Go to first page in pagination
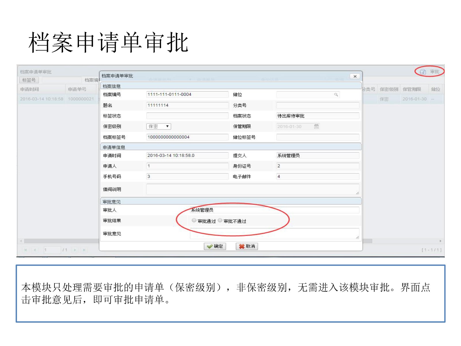Screen dimensions: 461x346 click(26, 250)
